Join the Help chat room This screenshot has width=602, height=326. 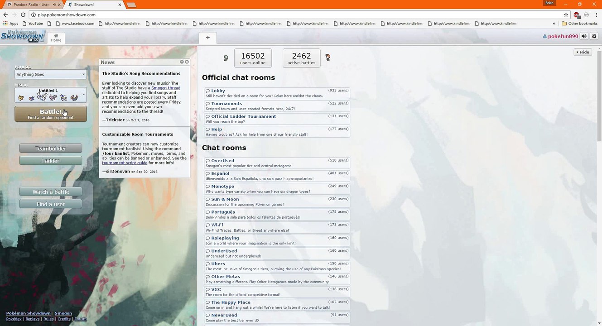click(x=277, y=132)
